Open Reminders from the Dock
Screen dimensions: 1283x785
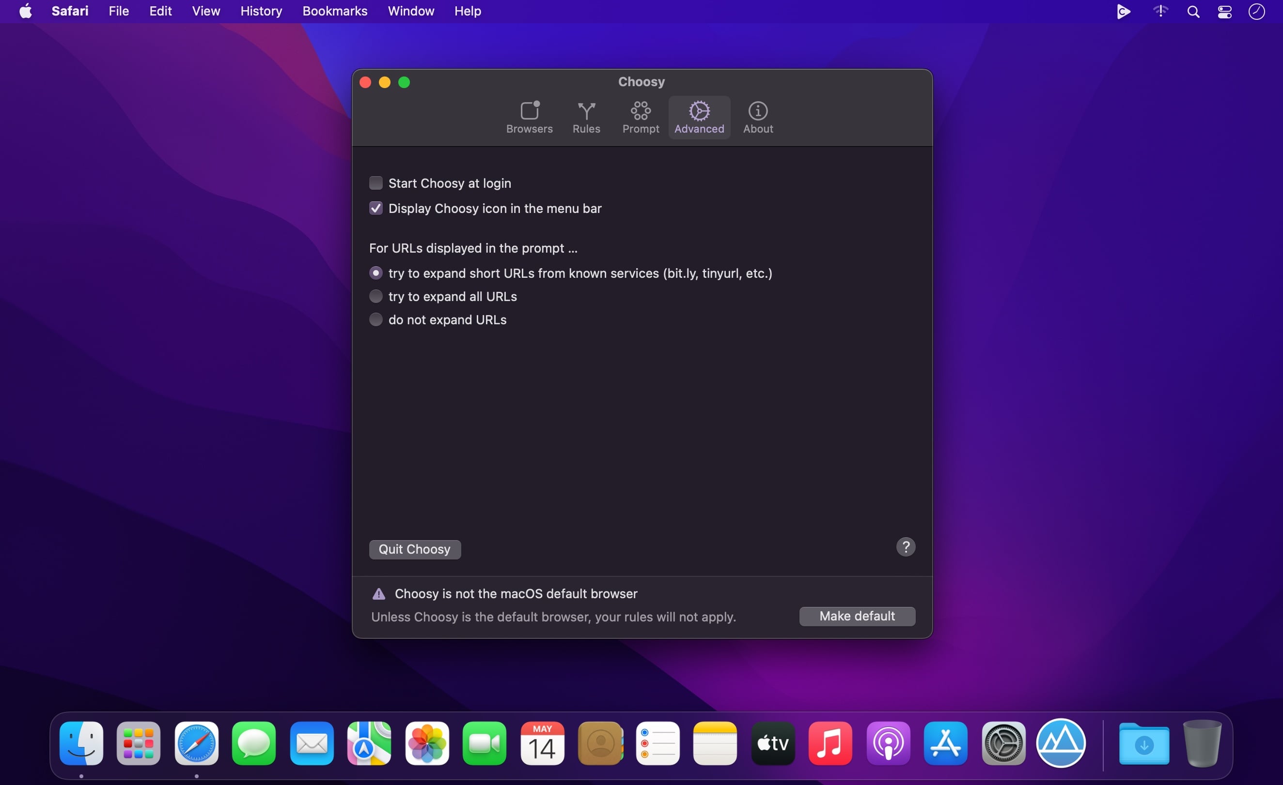coord(657,743)
